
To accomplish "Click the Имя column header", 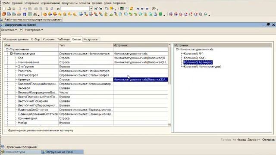I will (x=31, y=45).
